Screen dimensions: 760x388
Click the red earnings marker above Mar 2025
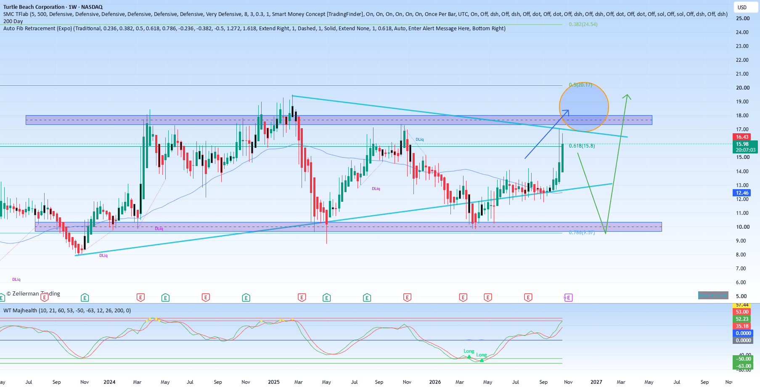302,298
